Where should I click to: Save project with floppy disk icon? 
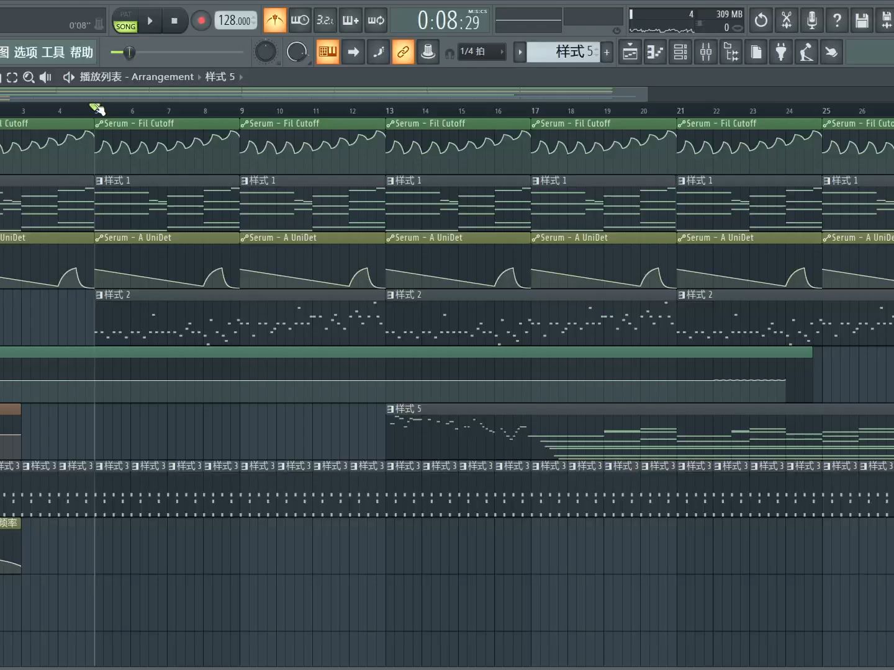click(x=862, y=20)
